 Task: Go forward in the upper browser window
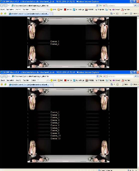coord(6,5)
